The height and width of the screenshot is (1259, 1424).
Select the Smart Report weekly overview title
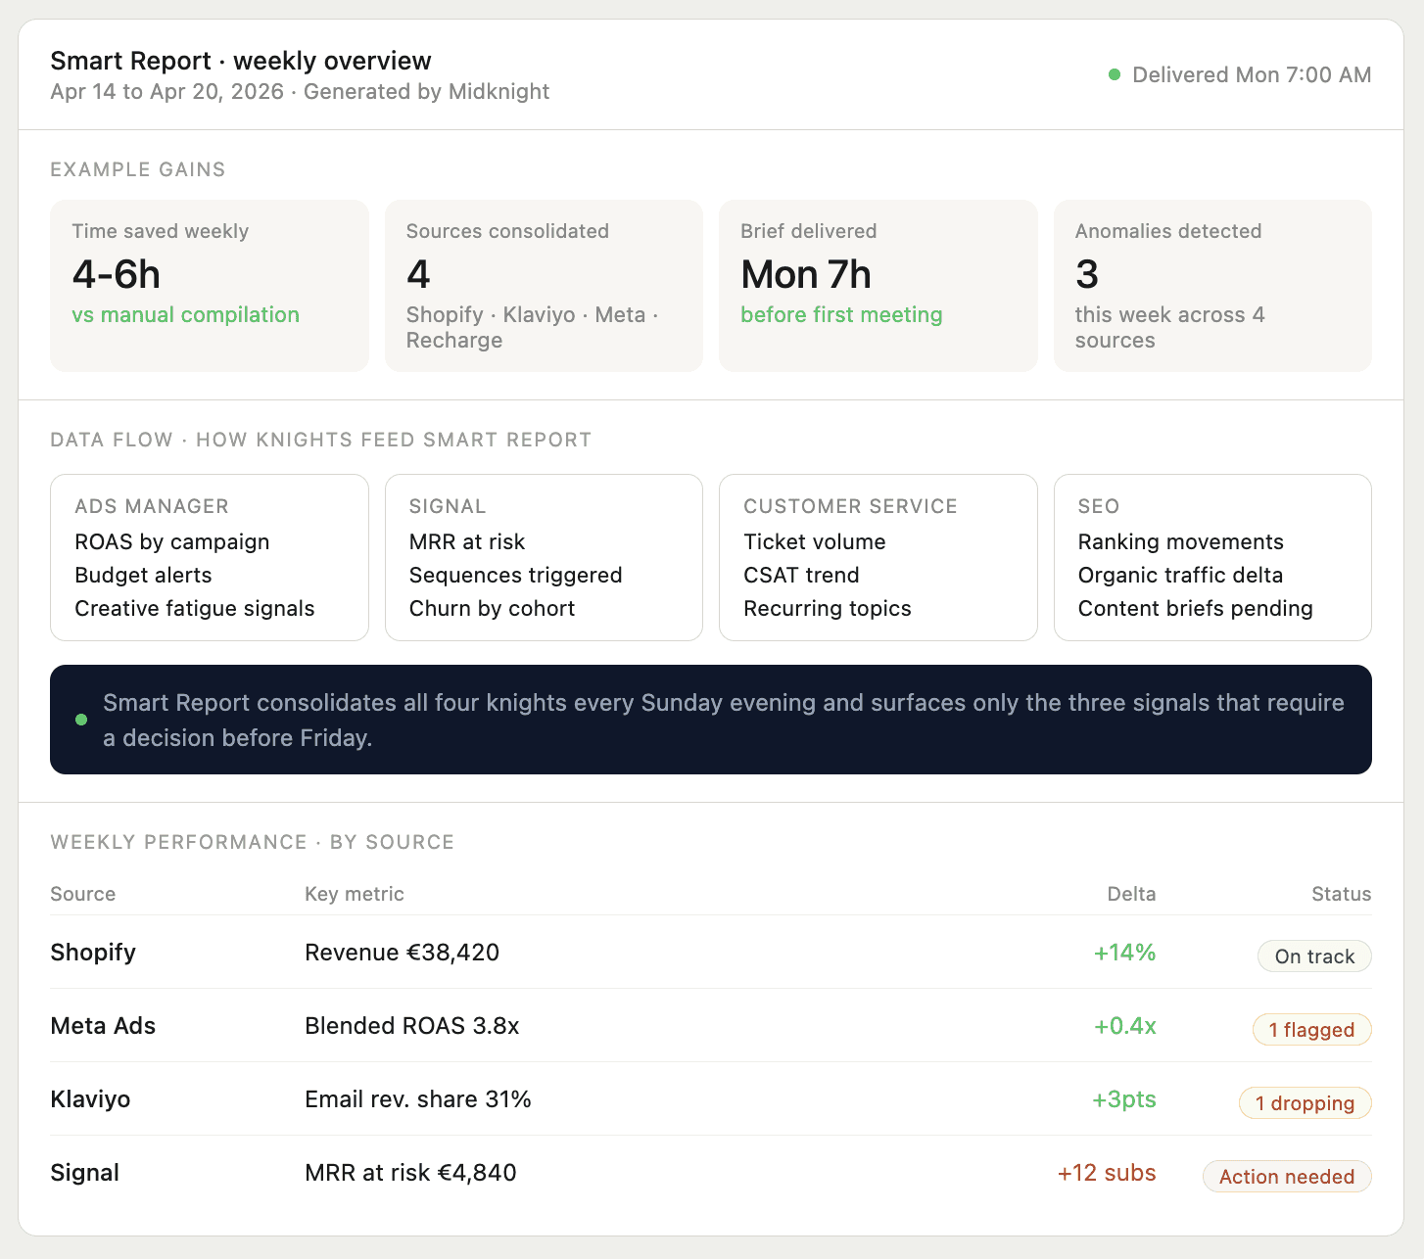click(x=241, y=61)
